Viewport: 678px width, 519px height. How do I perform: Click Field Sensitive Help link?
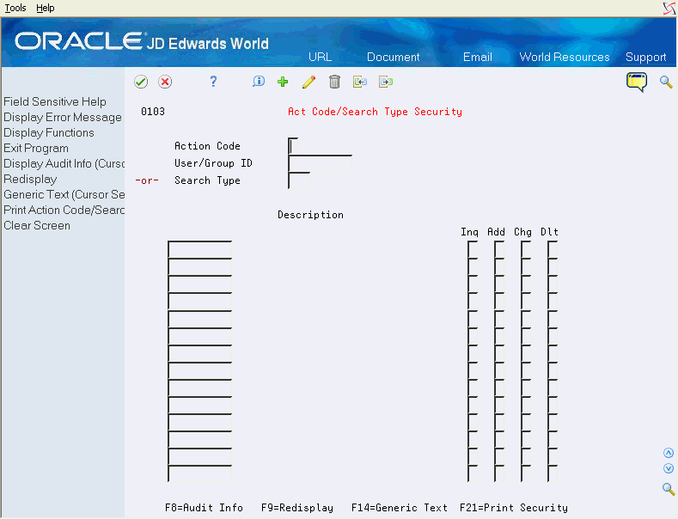click(55, 101)
